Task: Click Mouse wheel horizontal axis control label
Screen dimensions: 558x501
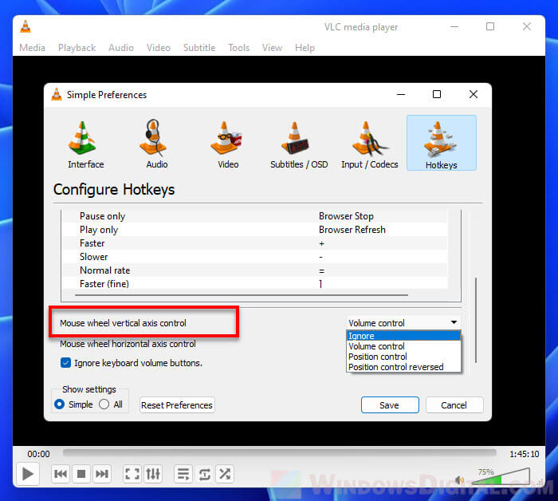Action: click(x=128, y=344)
